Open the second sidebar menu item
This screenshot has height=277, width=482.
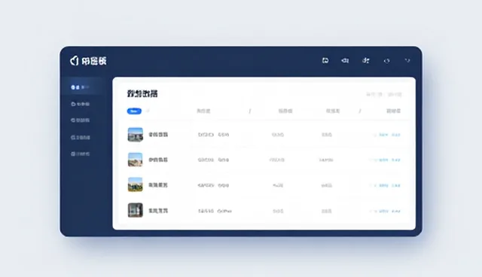81,104
